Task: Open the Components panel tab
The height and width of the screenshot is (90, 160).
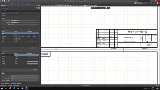Action: [13, 83]
